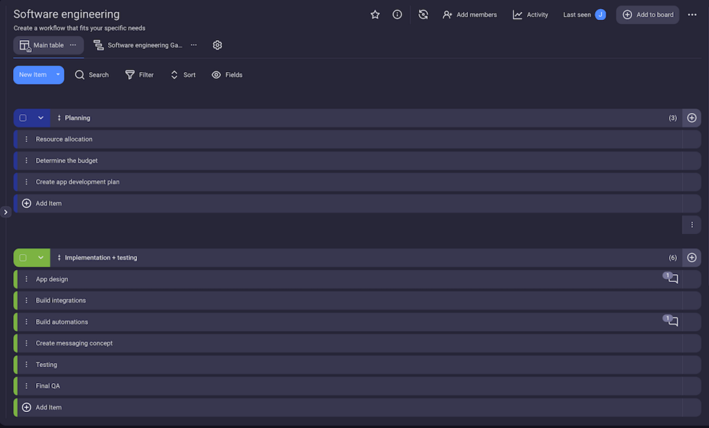Expand the left sidebar panel arrow
The height and width of the screenshot is (428, 709).
click(x=6, y=212)
